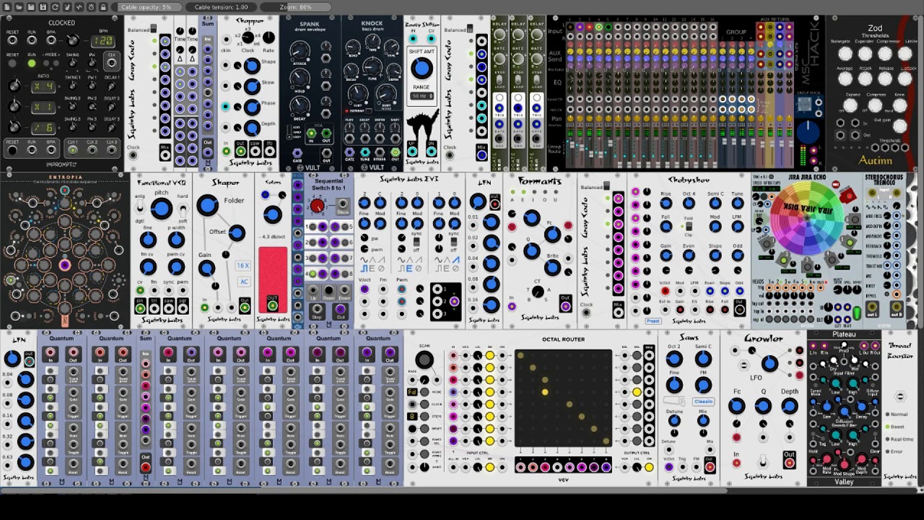Viewport: 924px width, 520px height.
Task: Click the Clocked CLK 1 output jack
Action: (73, 149)
